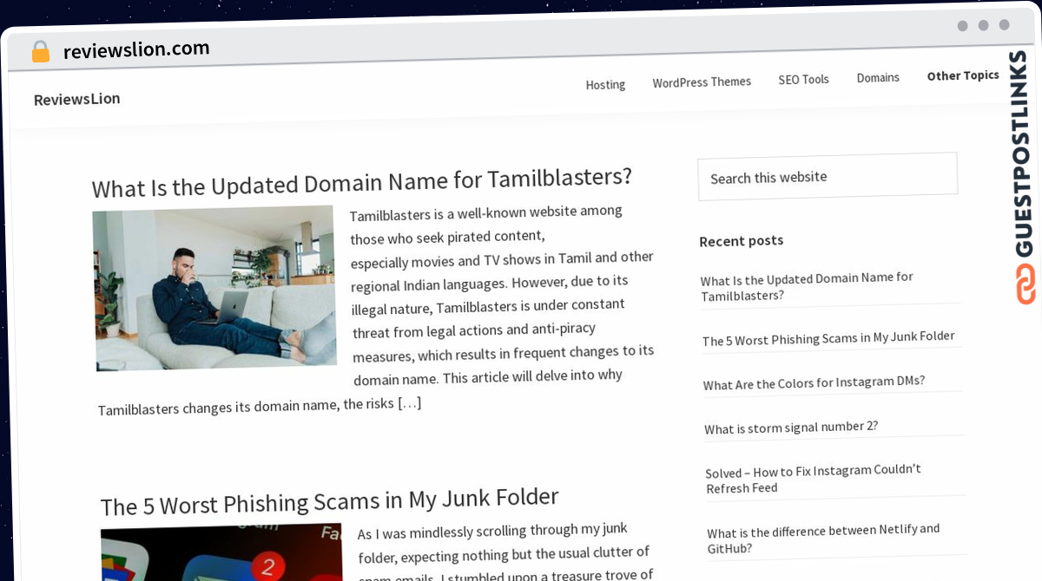Open recent post Fix Instagram Couldn't Refresh Feed
The height and width of the screenshot is (581, 1042).
coord(814,478)
